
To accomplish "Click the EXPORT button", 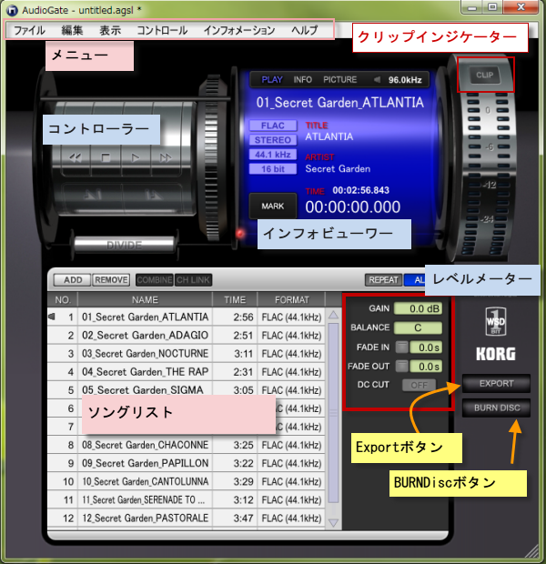I will [x=497, y=384].
